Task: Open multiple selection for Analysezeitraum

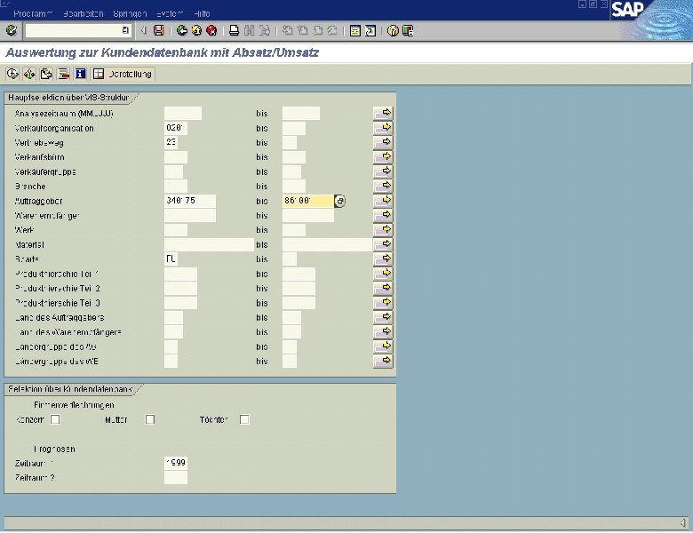Action: click(383, 113)
